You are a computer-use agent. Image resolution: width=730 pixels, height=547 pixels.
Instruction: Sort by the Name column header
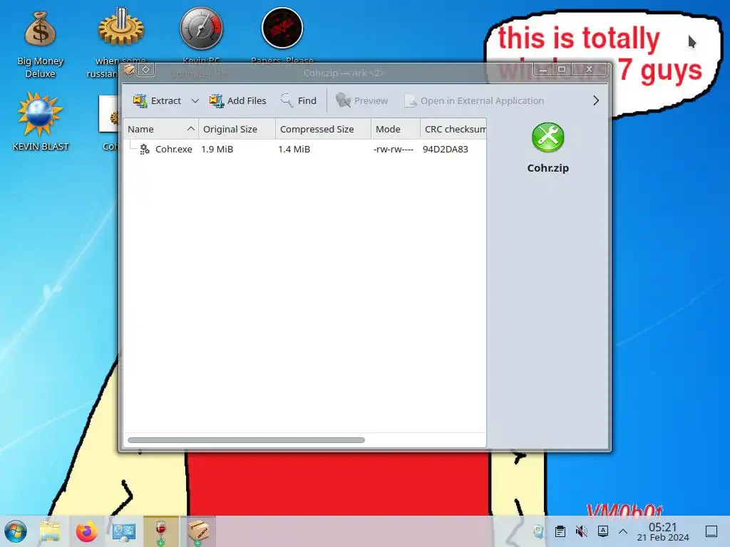(161, 129)
